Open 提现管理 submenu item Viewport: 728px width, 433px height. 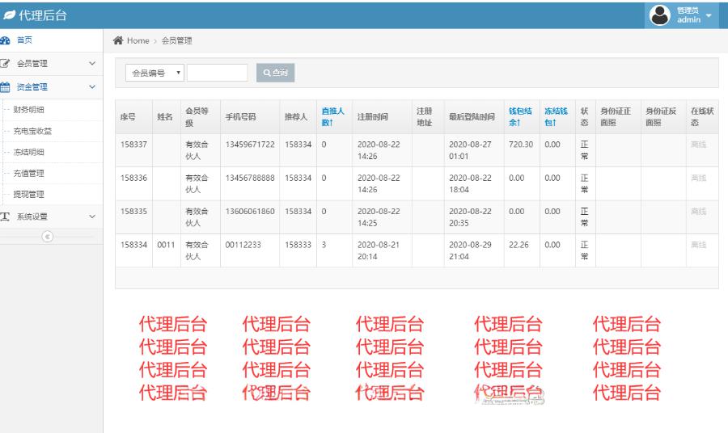point(29,194)
